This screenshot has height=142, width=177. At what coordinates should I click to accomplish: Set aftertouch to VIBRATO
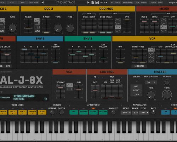[84, 112]
